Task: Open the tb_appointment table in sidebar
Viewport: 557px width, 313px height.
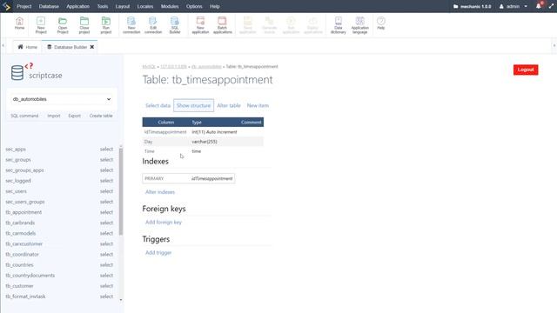Action: point(23,212)
